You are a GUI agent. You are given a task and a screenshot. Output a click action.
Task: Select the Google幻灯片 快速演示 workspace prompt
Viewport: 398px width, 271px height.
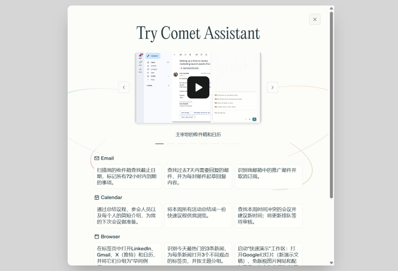(269, 254)
